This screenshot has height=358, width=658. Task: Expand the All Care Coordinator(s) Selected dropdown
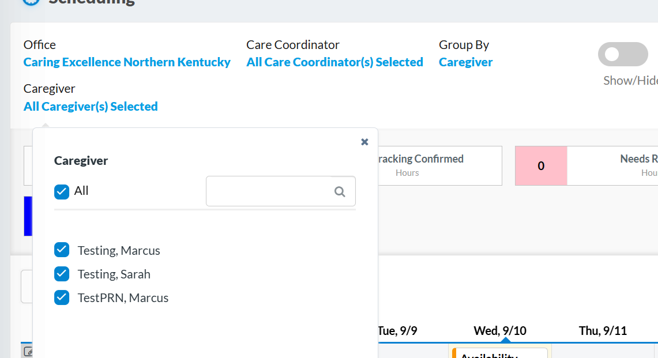point(334,62)
